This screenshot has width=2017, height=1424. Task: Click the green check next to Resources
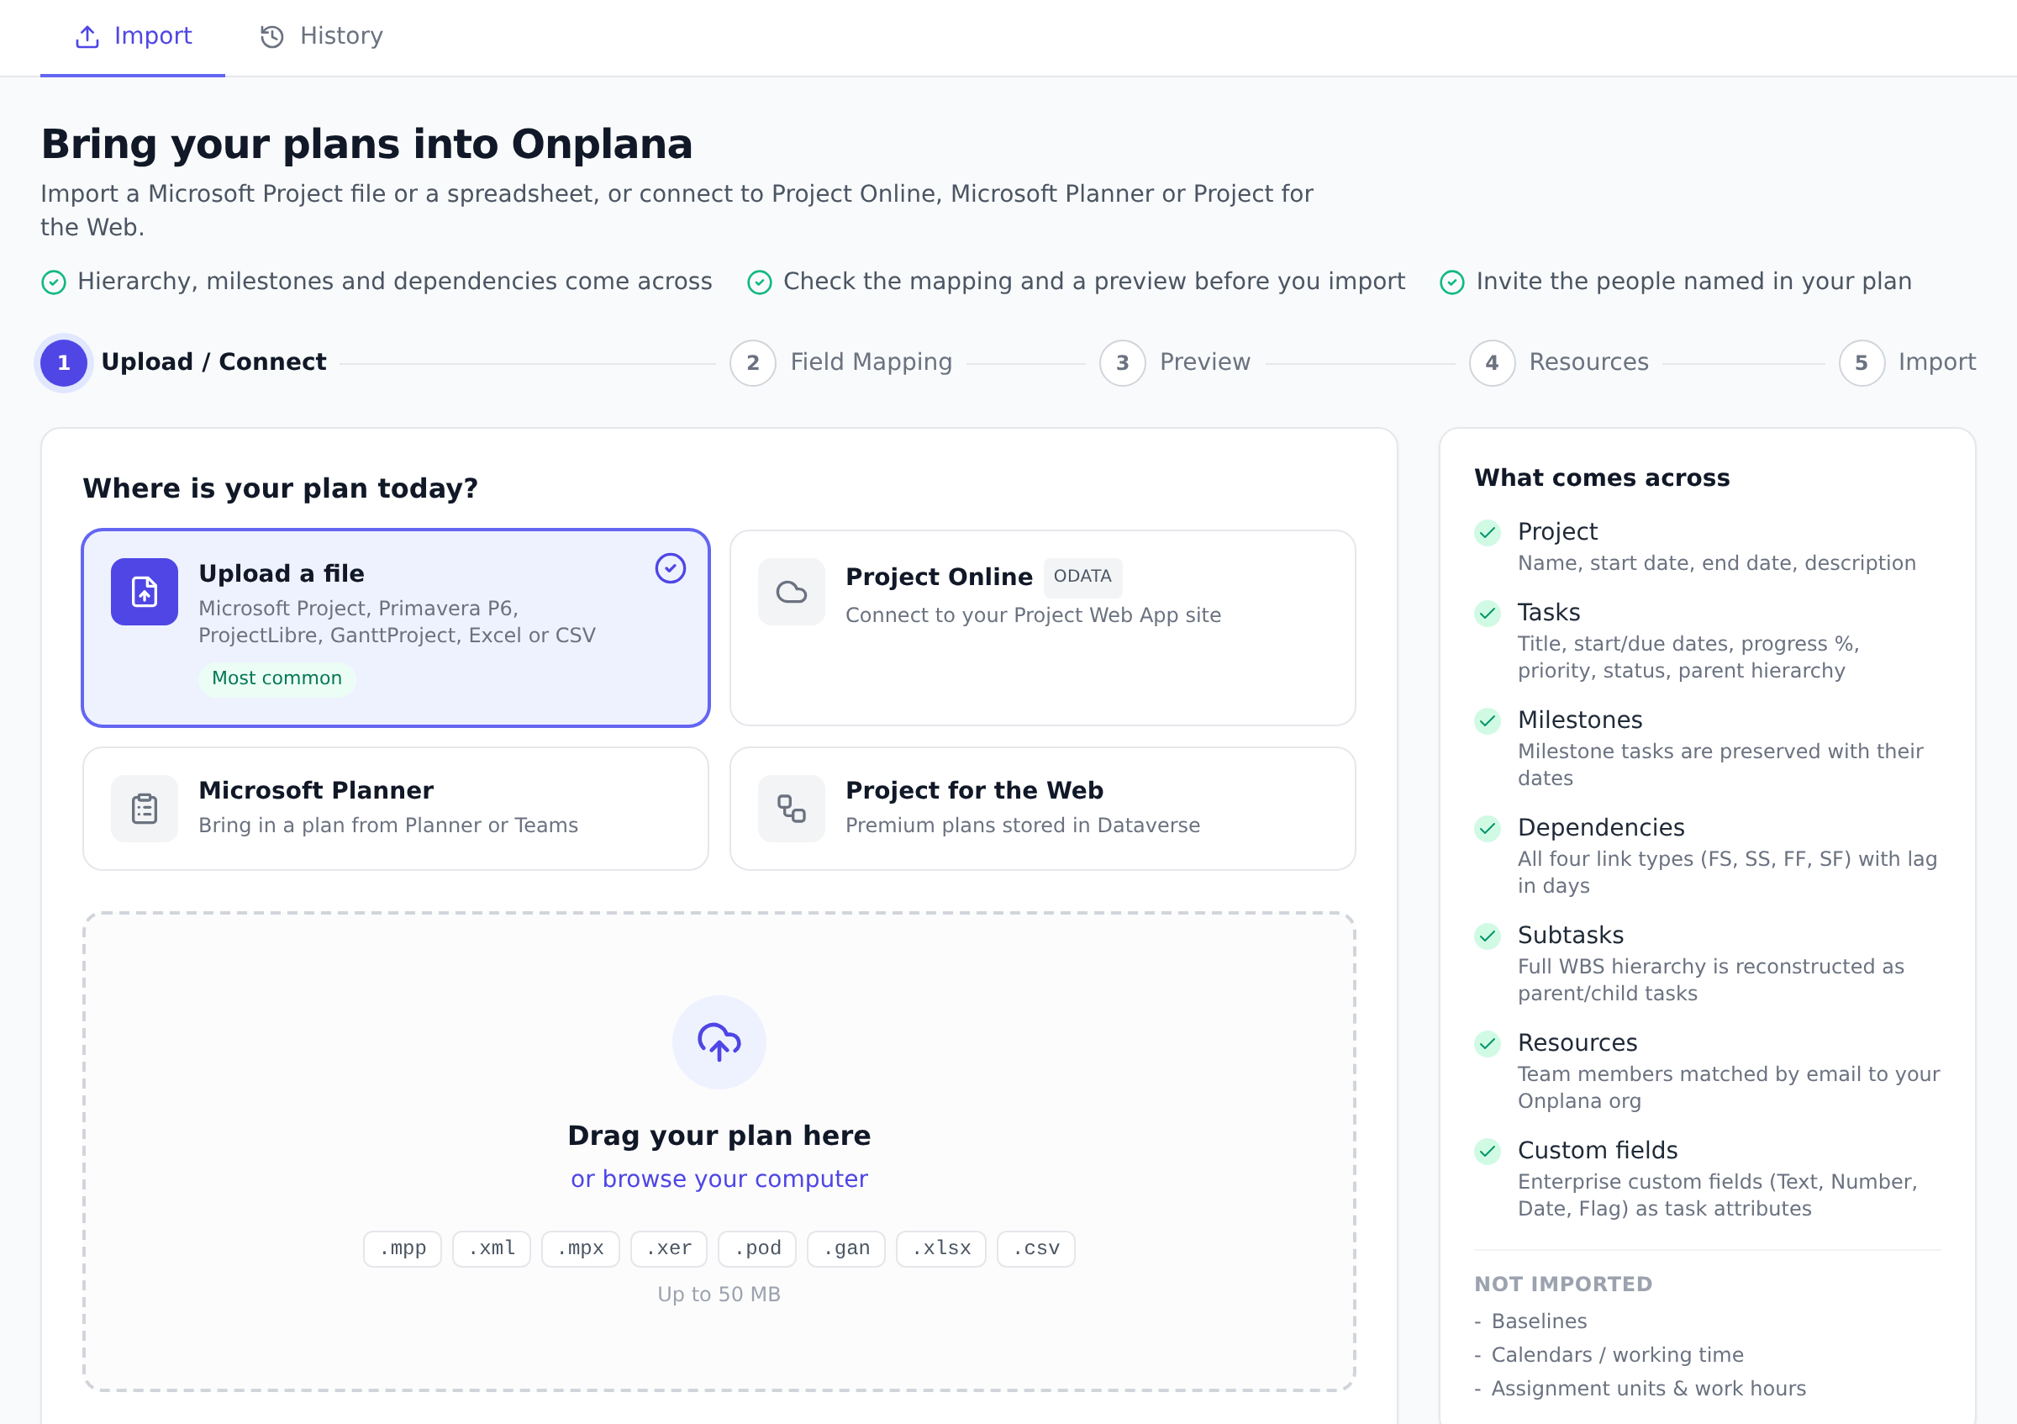[1488, 1044]
